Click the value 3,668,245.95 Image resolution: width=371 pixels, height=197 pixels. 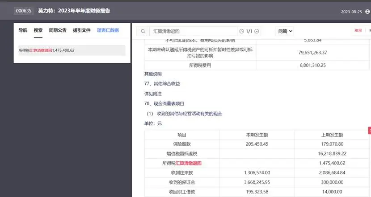click(x=257, y=182)
